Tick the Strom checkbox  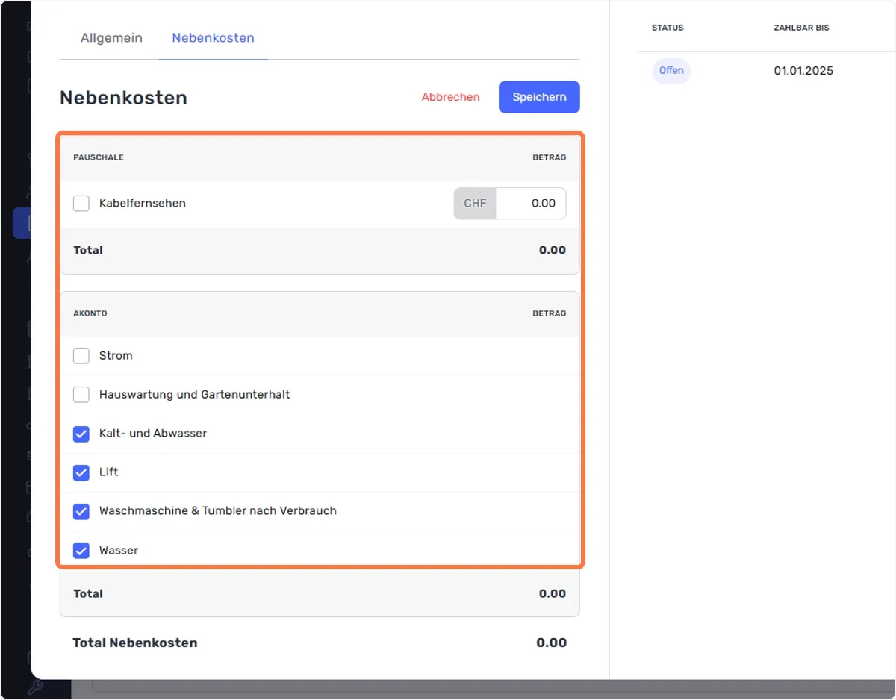[x=81, y=356]
